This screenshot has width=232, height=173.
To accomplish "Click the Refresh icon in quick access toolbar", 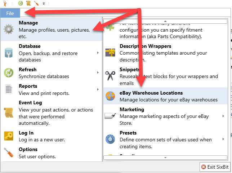I will (x=21, y=4).
